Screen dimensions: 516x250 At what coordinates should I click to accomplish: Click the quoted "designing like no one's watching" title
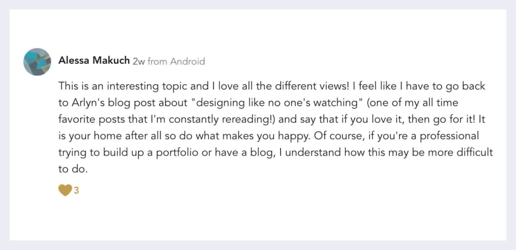point(277,102)
